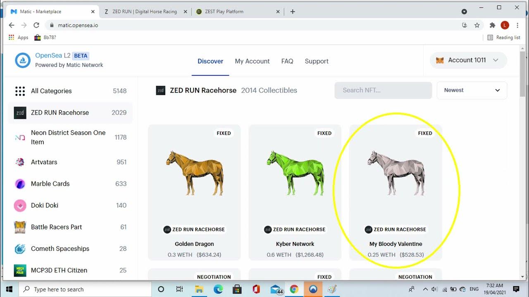The image size is (529, 297).
Task: Select the Cometh Spaceships category
Action: click(x=70, y=249)
